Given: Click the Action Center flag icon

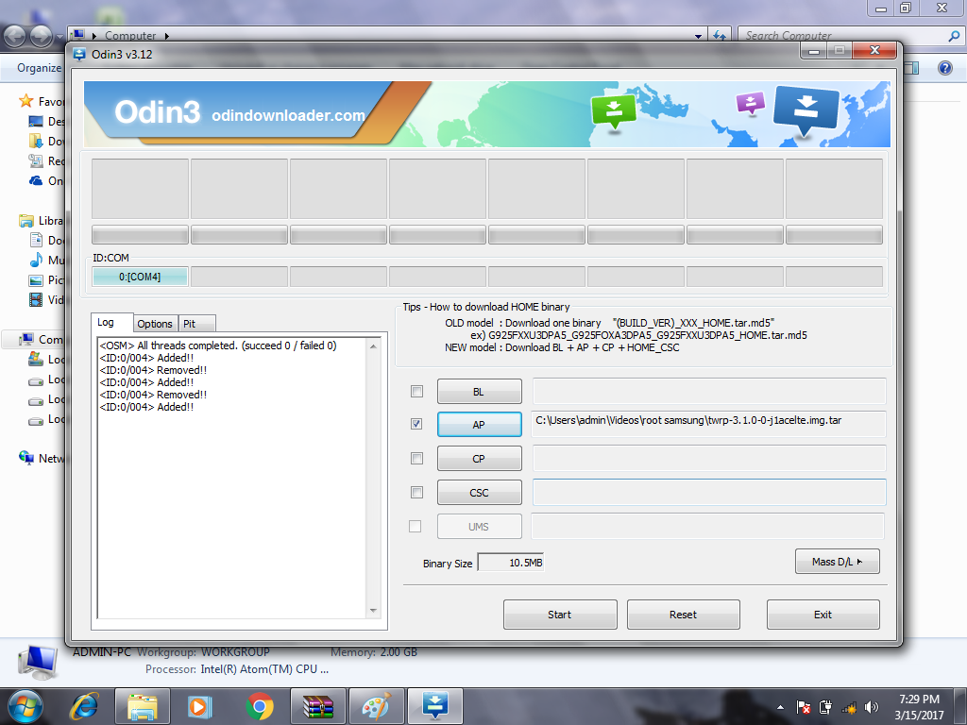Looking at the screenshot, I should point(804,707).
